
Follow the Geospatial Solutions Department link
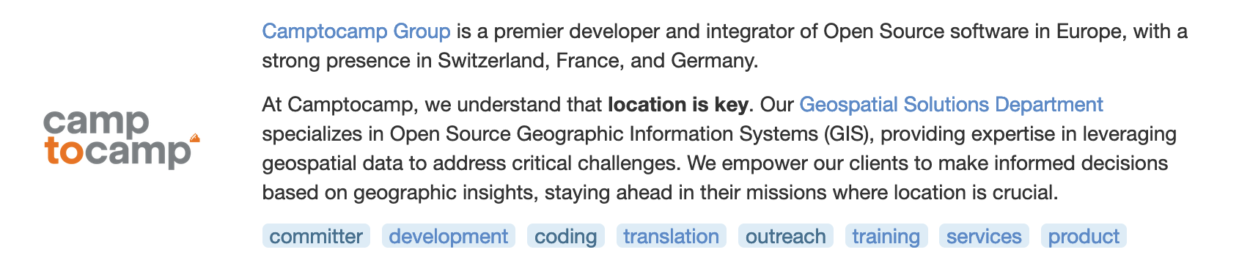click(951, 105)
